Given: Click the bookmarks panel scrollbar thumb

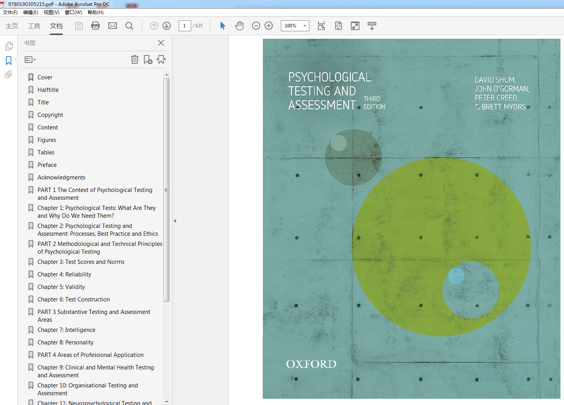Looking at the screenshot, I should point(166,190).
